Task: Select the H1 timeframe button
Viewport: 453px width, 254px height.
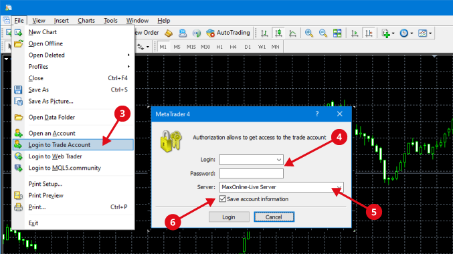Action: (x=219, y=47)
